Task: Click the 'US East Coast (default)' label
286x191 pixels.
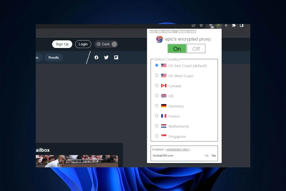Action: 187,66
